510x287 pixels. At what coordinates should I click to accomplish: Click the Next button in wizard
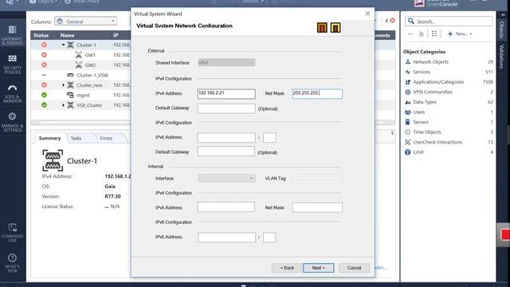tap(319, 268)
